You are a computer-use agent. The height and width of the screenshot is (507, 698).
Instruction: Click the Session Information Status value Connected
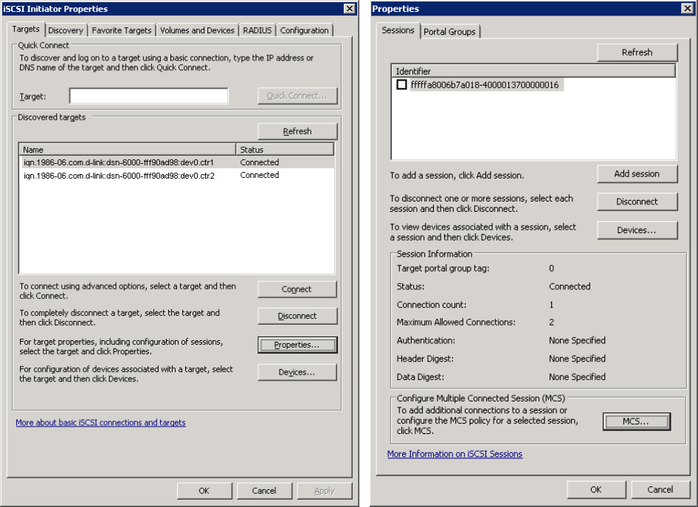click(570, 286)
